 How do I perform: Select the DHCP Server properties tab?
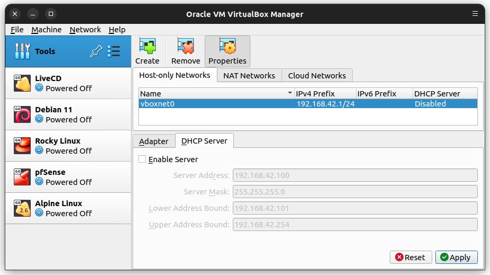point(204,141)
